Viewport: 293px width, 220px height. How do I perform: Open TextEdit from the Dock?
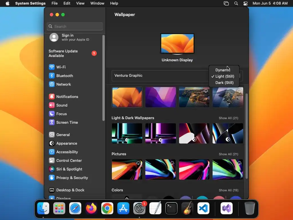click(155, 208)
